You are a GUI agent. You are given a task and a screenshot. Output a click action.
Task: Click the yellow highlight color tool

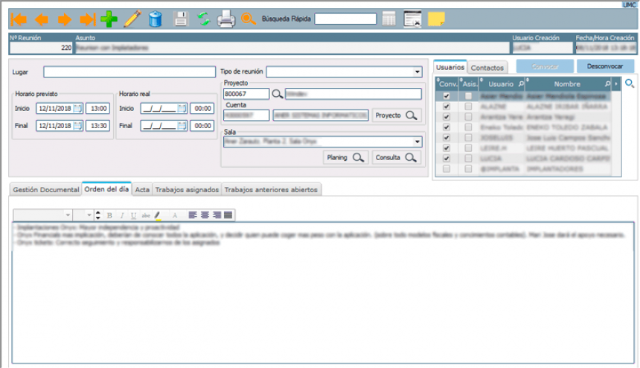(158, 215)
